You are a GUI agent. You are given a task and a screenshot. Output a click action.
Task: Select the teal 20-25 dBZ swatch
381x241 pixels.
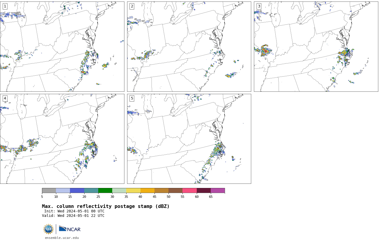pos(91,191)
